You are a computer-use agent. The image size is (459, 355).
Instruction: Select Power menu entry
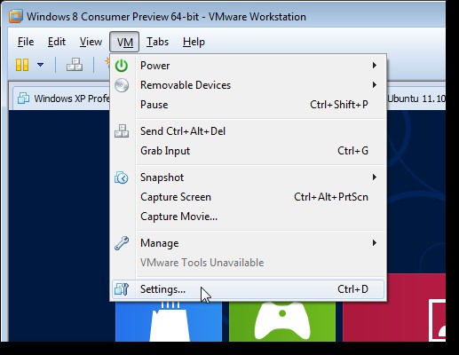coord(248,66)
